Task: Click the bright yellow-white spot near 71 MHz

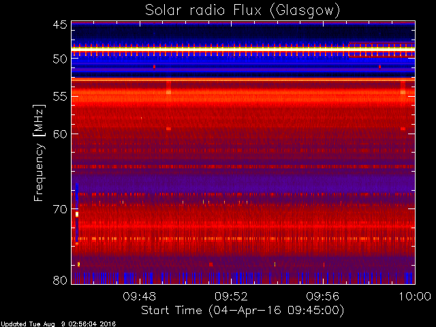Action: pos(77,214)
